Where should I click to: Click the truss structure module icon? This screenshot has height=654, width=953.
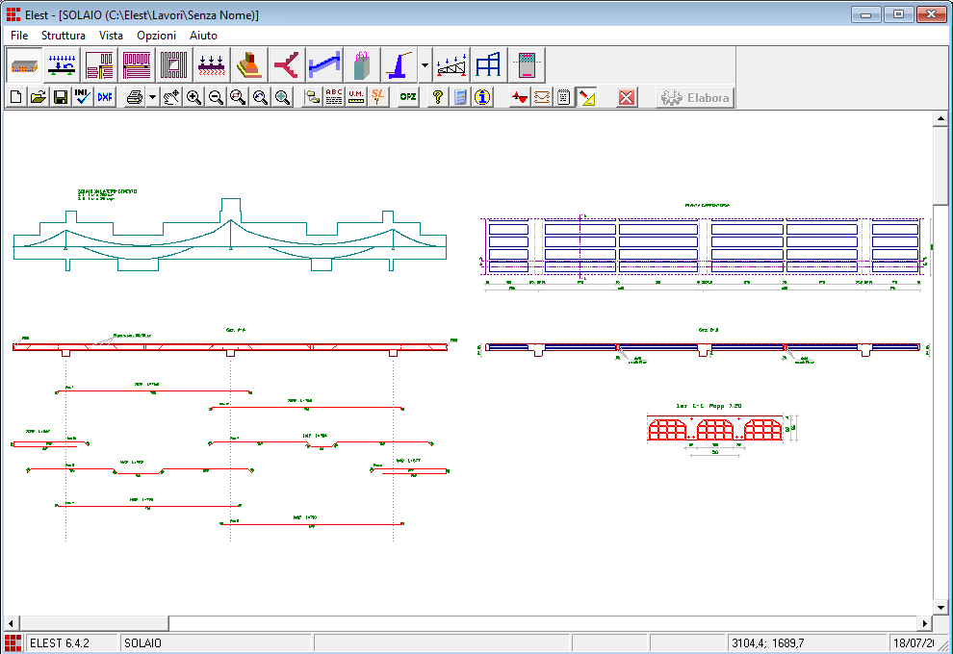tap(451, 65)
